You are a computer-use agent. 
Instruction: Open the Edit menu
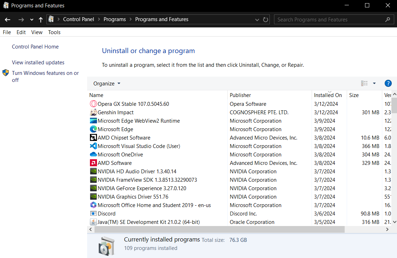point(21,32)
